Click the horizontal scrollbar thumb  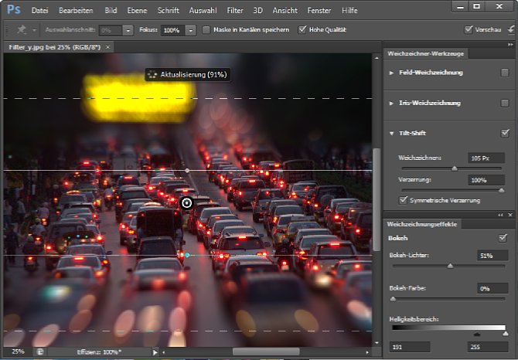(266, 352)
